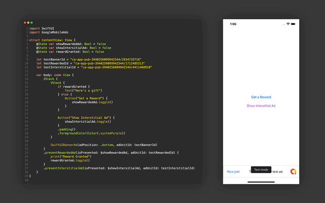Tap Show Interstitial Ad button
The image size is (325, 203).
[x=261, y=106]
